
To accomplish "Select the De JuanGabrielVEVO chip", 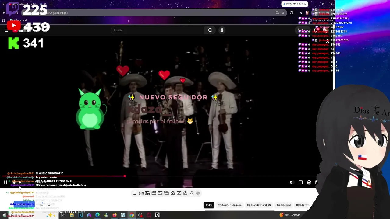I will click(259, 205).
